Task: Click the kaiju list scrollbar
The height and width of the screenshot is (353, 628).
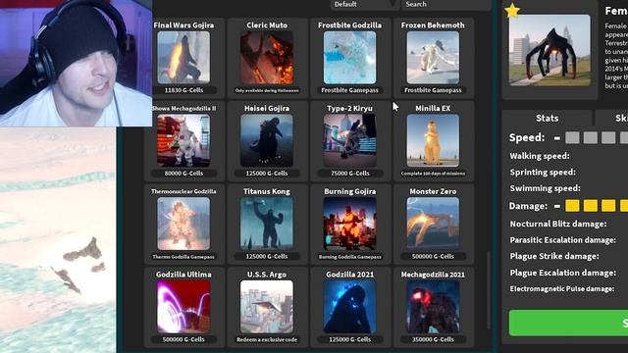Action: point(489,290)
